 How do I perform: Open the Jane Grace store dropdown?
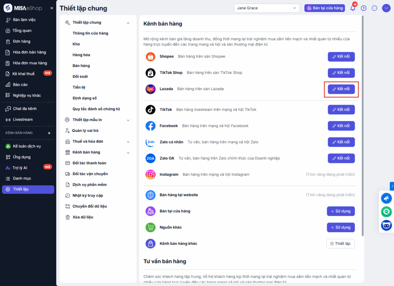tap(267, 8)
